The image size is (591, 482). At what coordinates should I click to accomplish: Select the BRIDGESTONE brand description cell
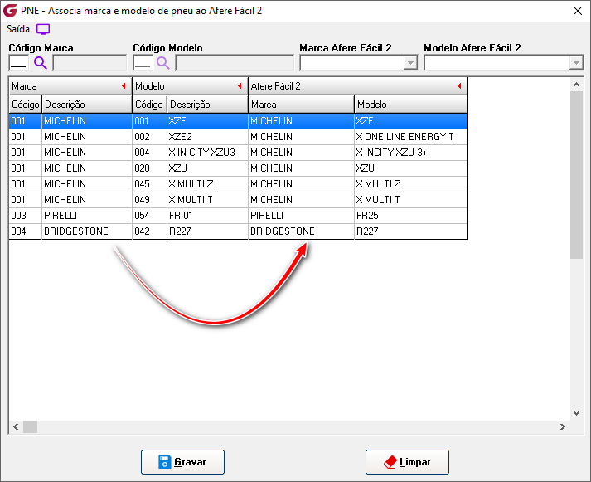click(x=87, y=231)
